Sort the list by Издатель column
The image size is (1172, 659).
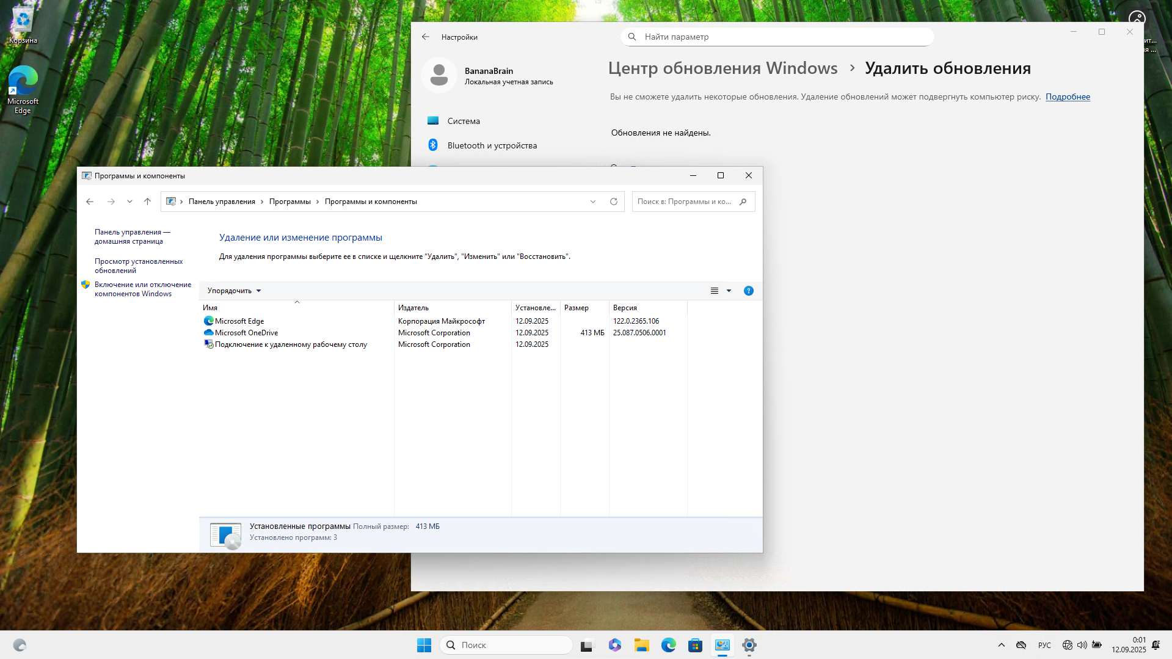tap(453, 308)
